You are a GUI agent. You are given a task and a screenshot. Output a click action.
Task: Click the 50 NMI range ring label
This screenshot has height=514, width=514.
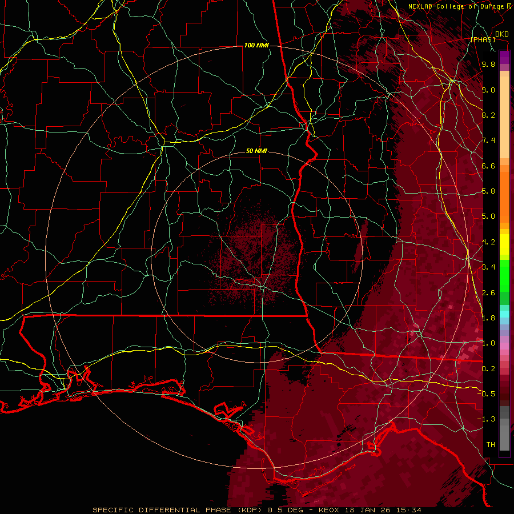(256, 151)
